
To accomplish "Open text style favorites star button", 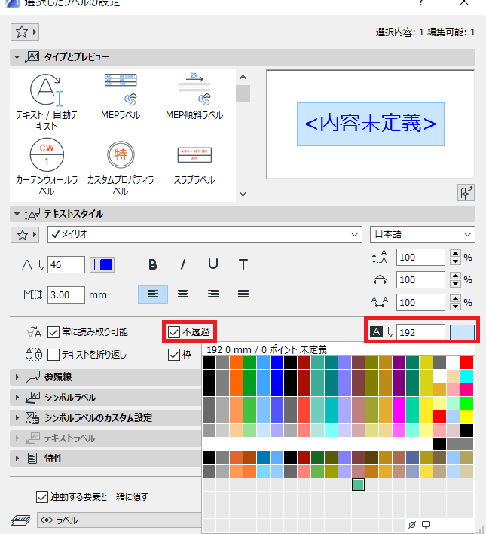I will (x=25, y=235).
